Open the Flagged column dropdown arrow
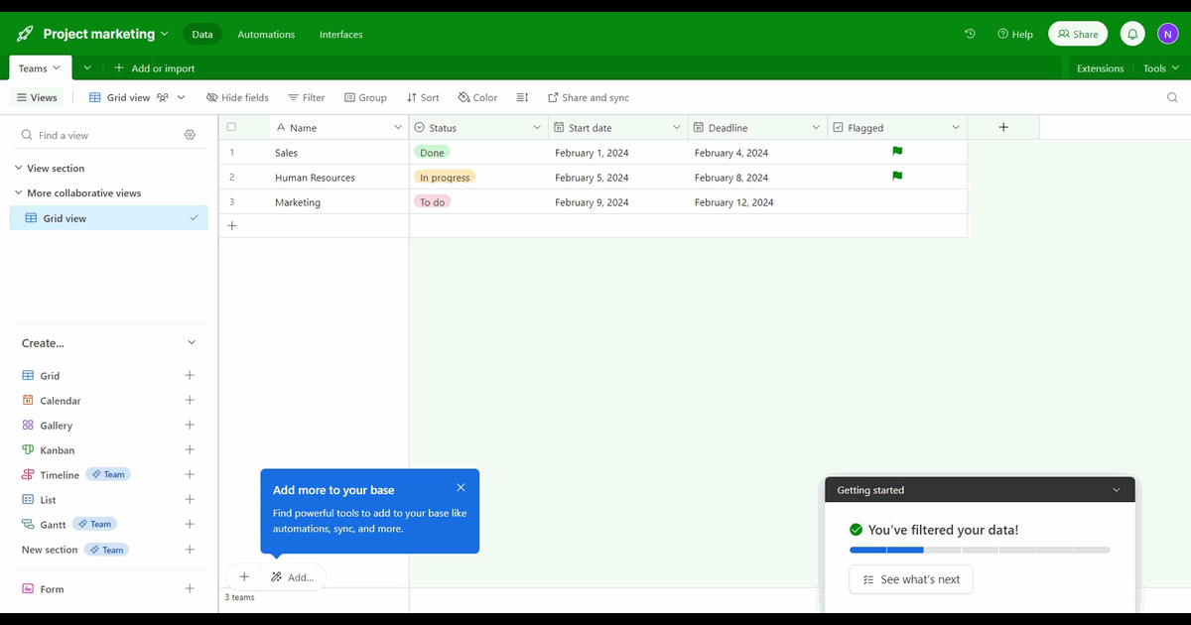This screenshot has height=625, width=1191. 956,127
